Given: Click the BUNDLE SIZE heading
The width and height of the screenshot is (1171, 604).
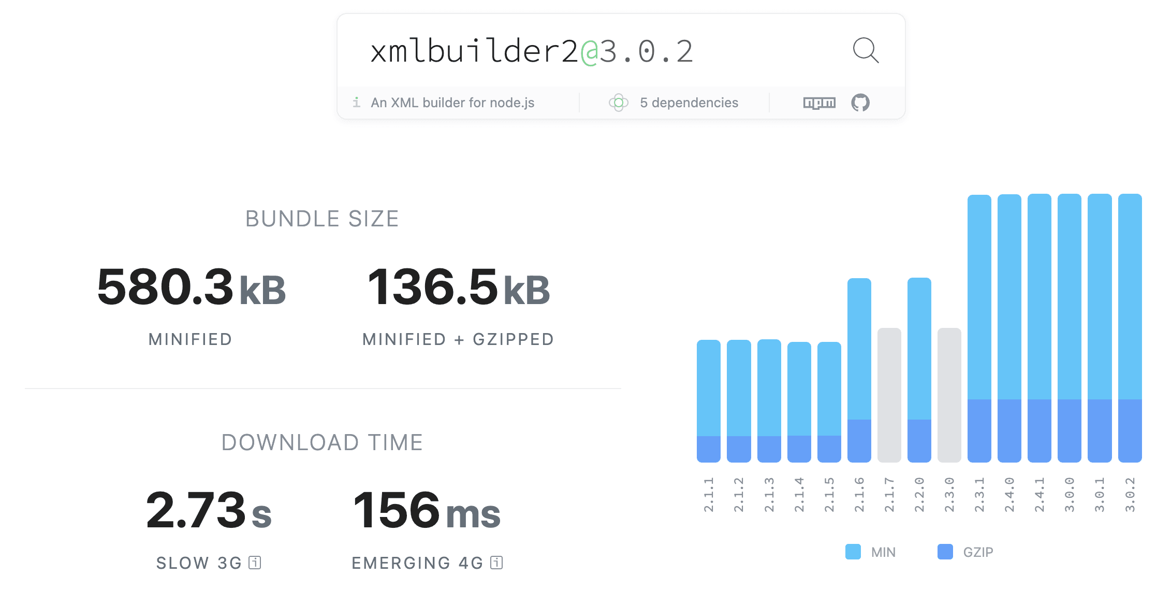Looking at the screenshot, I should pyautogui.click(x=322, y=219).
